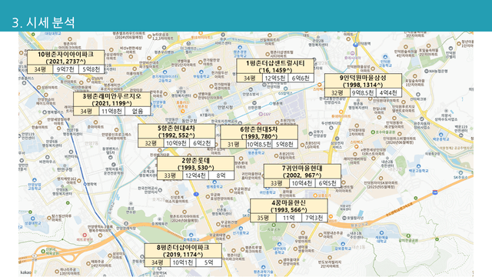Image resolution: width=492 pixels, height=277 pixels.
Task: Click '32평' in the 인덕원마을삼성 row
Action: pos(337,92)
